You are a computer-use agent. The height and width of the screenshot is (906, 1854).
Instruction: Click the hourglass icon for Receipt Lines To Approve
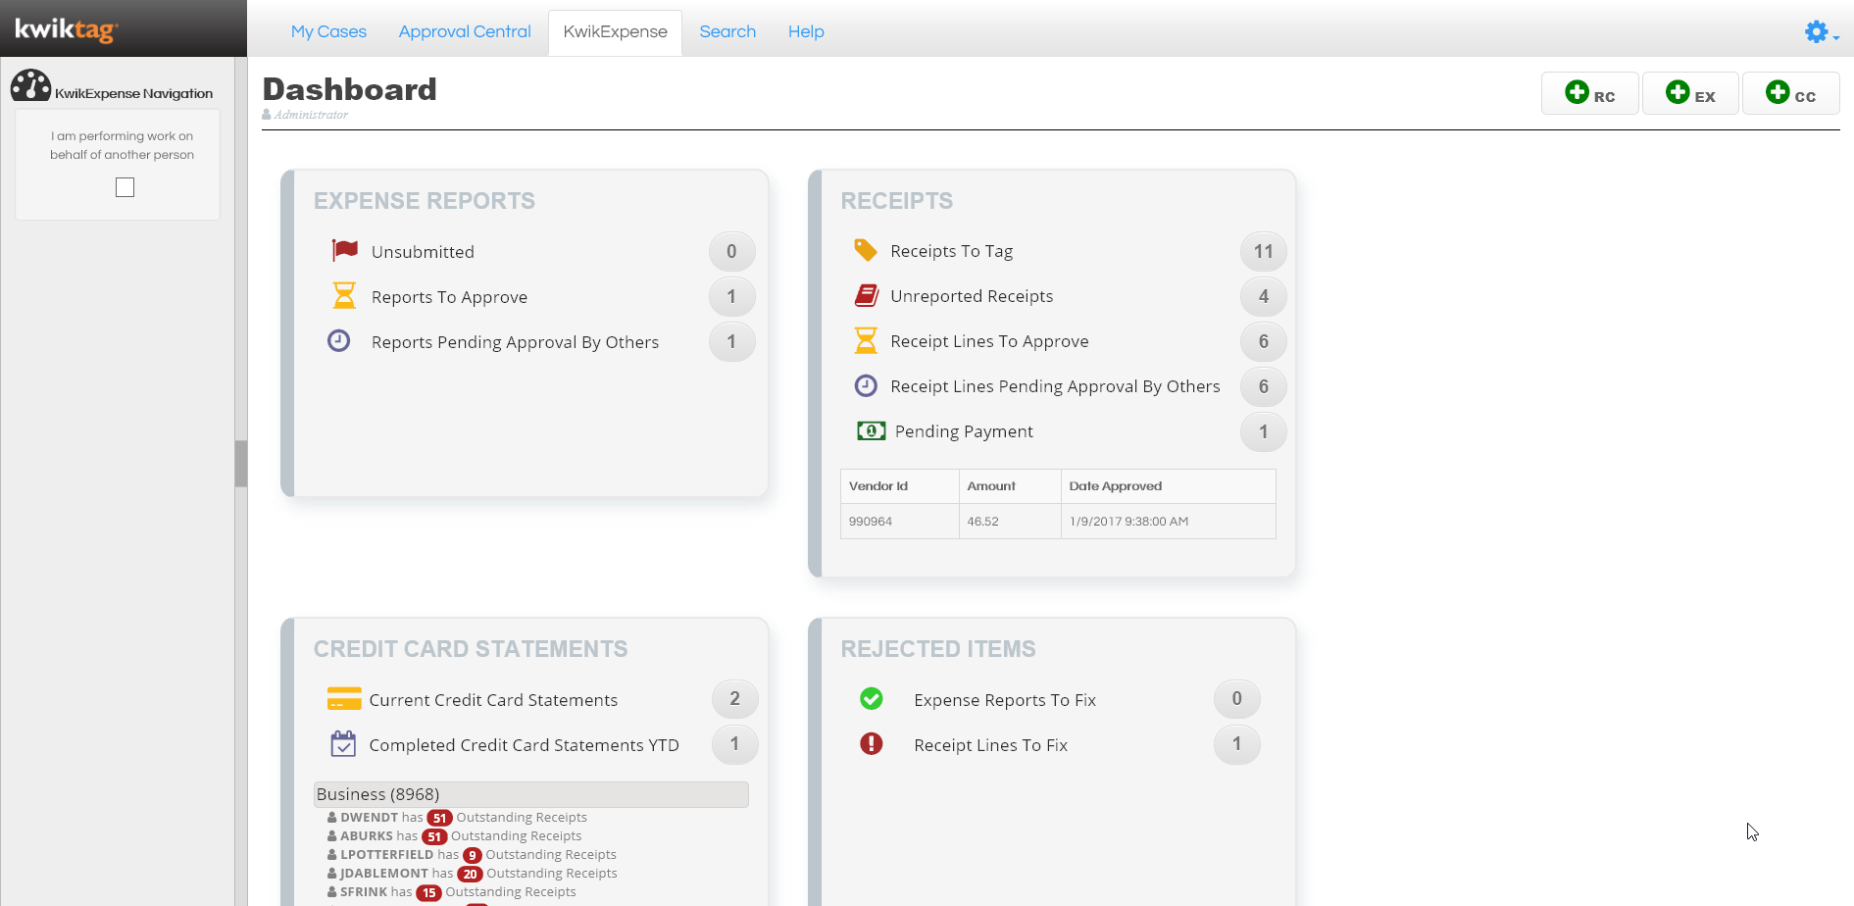(x=866, y=340)
